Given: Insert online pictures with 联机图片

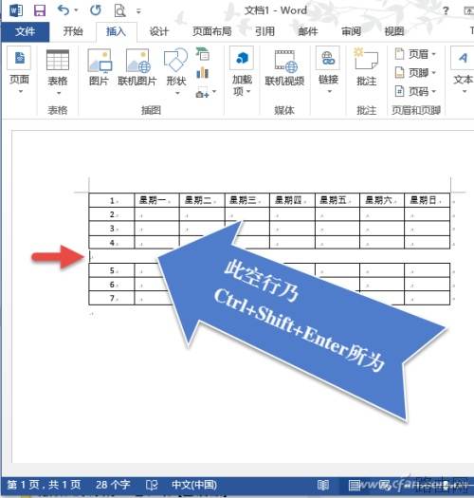Looking at the screenshot, I should pos(137,67).
